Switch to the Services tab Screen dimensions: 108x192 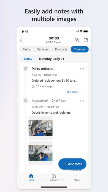click(x=43, y=49)
